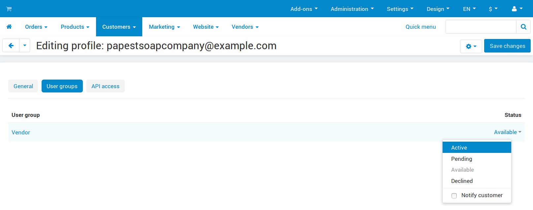
Task: Select the greyed Available status option
Action: point(477,170)
